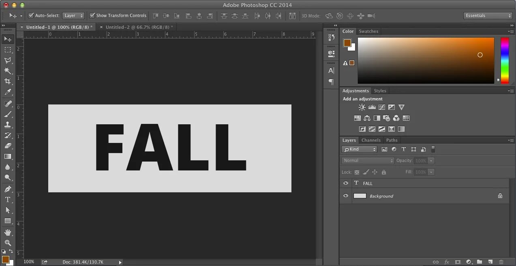
Task: Select the Crop tool
Action: point(8,81)
